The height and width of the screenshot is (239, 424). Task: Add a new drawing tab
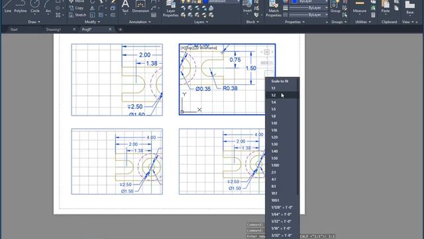click(x=121, y=29)
